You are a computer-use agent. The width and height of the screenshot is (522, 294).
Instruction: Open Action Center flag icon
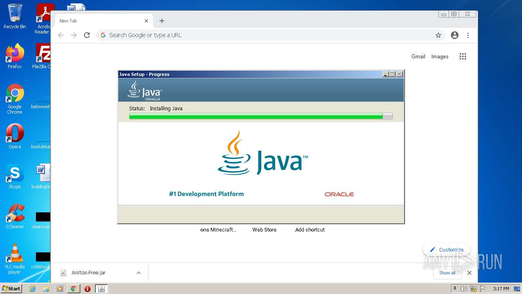click(482, 289)
